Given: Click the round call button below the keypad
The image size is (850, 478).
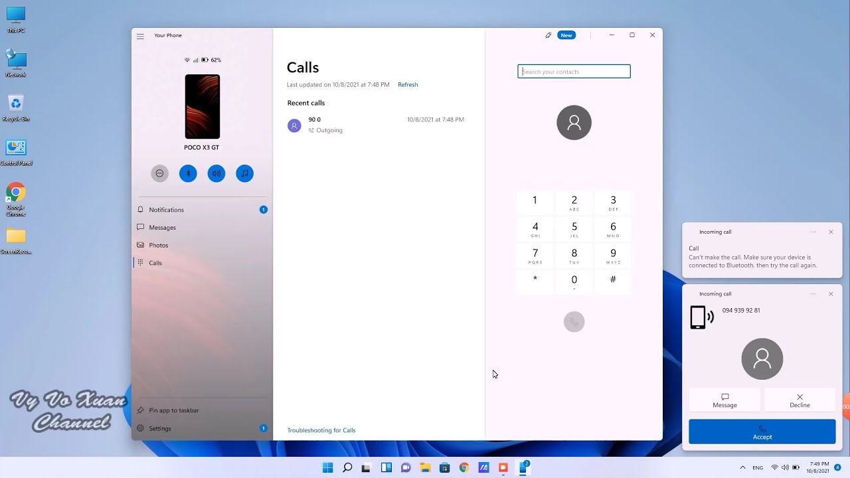Looking at the screenshot, I should [x=574, y=322].
